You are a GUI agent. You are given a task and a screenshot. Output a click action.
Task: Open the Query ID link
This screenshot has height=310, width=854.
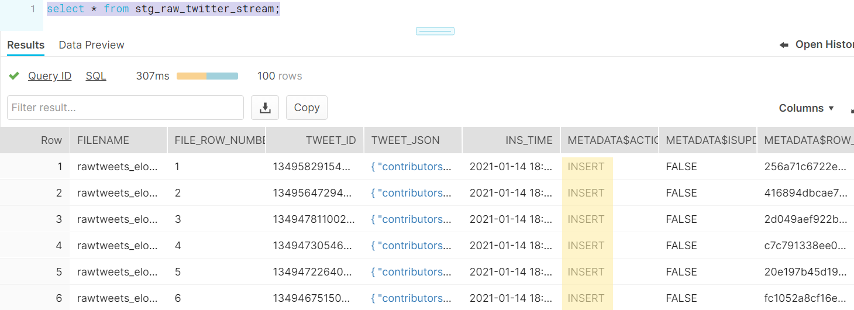click(50, 76)
